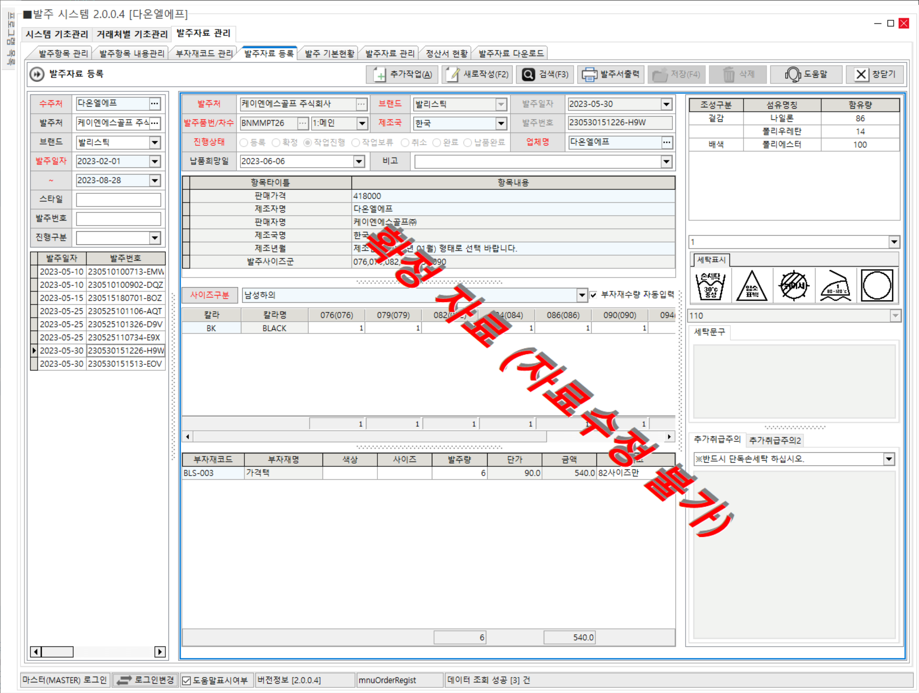This screenshot has width=919, height=693.
Task: Click right arrow of order list scrollbar
Action: [x=160, y=652]
